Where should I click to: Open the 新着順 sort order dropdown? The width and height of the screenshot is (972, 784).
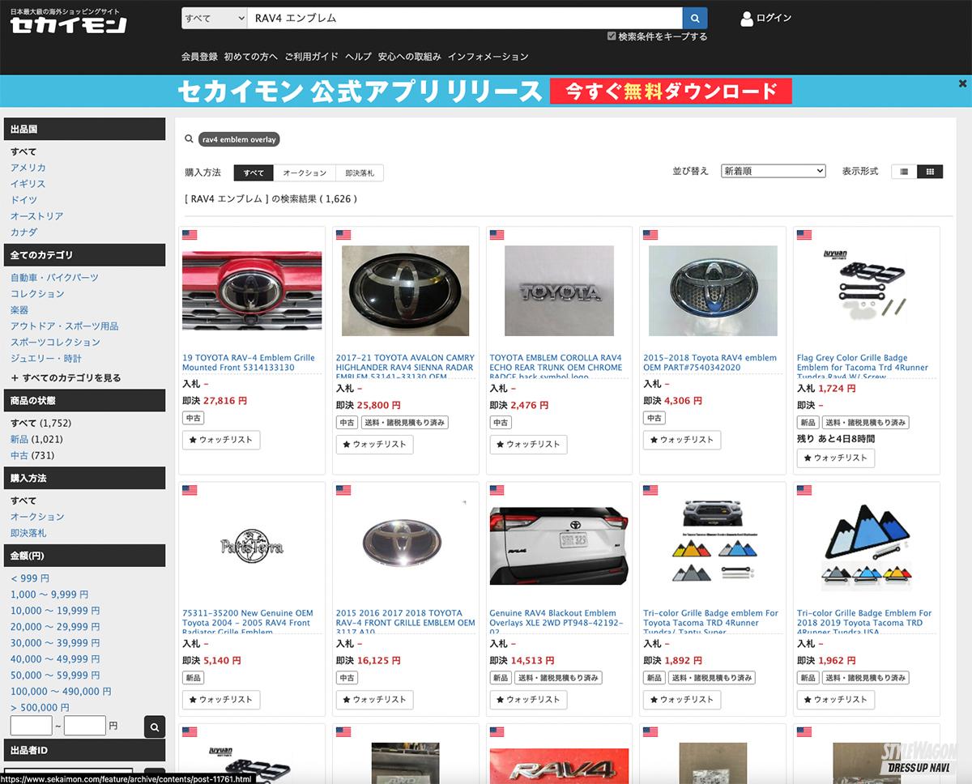(x=774, y=171)
